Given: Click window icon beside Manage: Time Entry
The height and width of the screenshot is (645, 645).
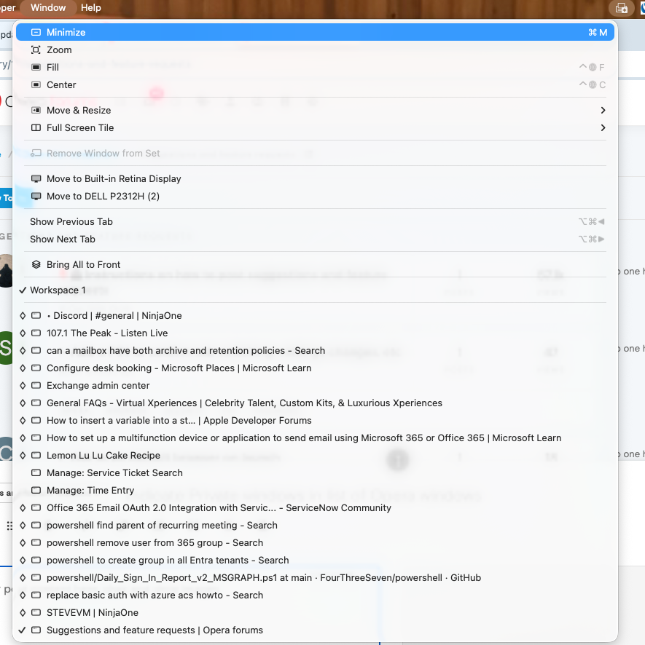Looking at the screenshot, I should click(x=36, y=491).
